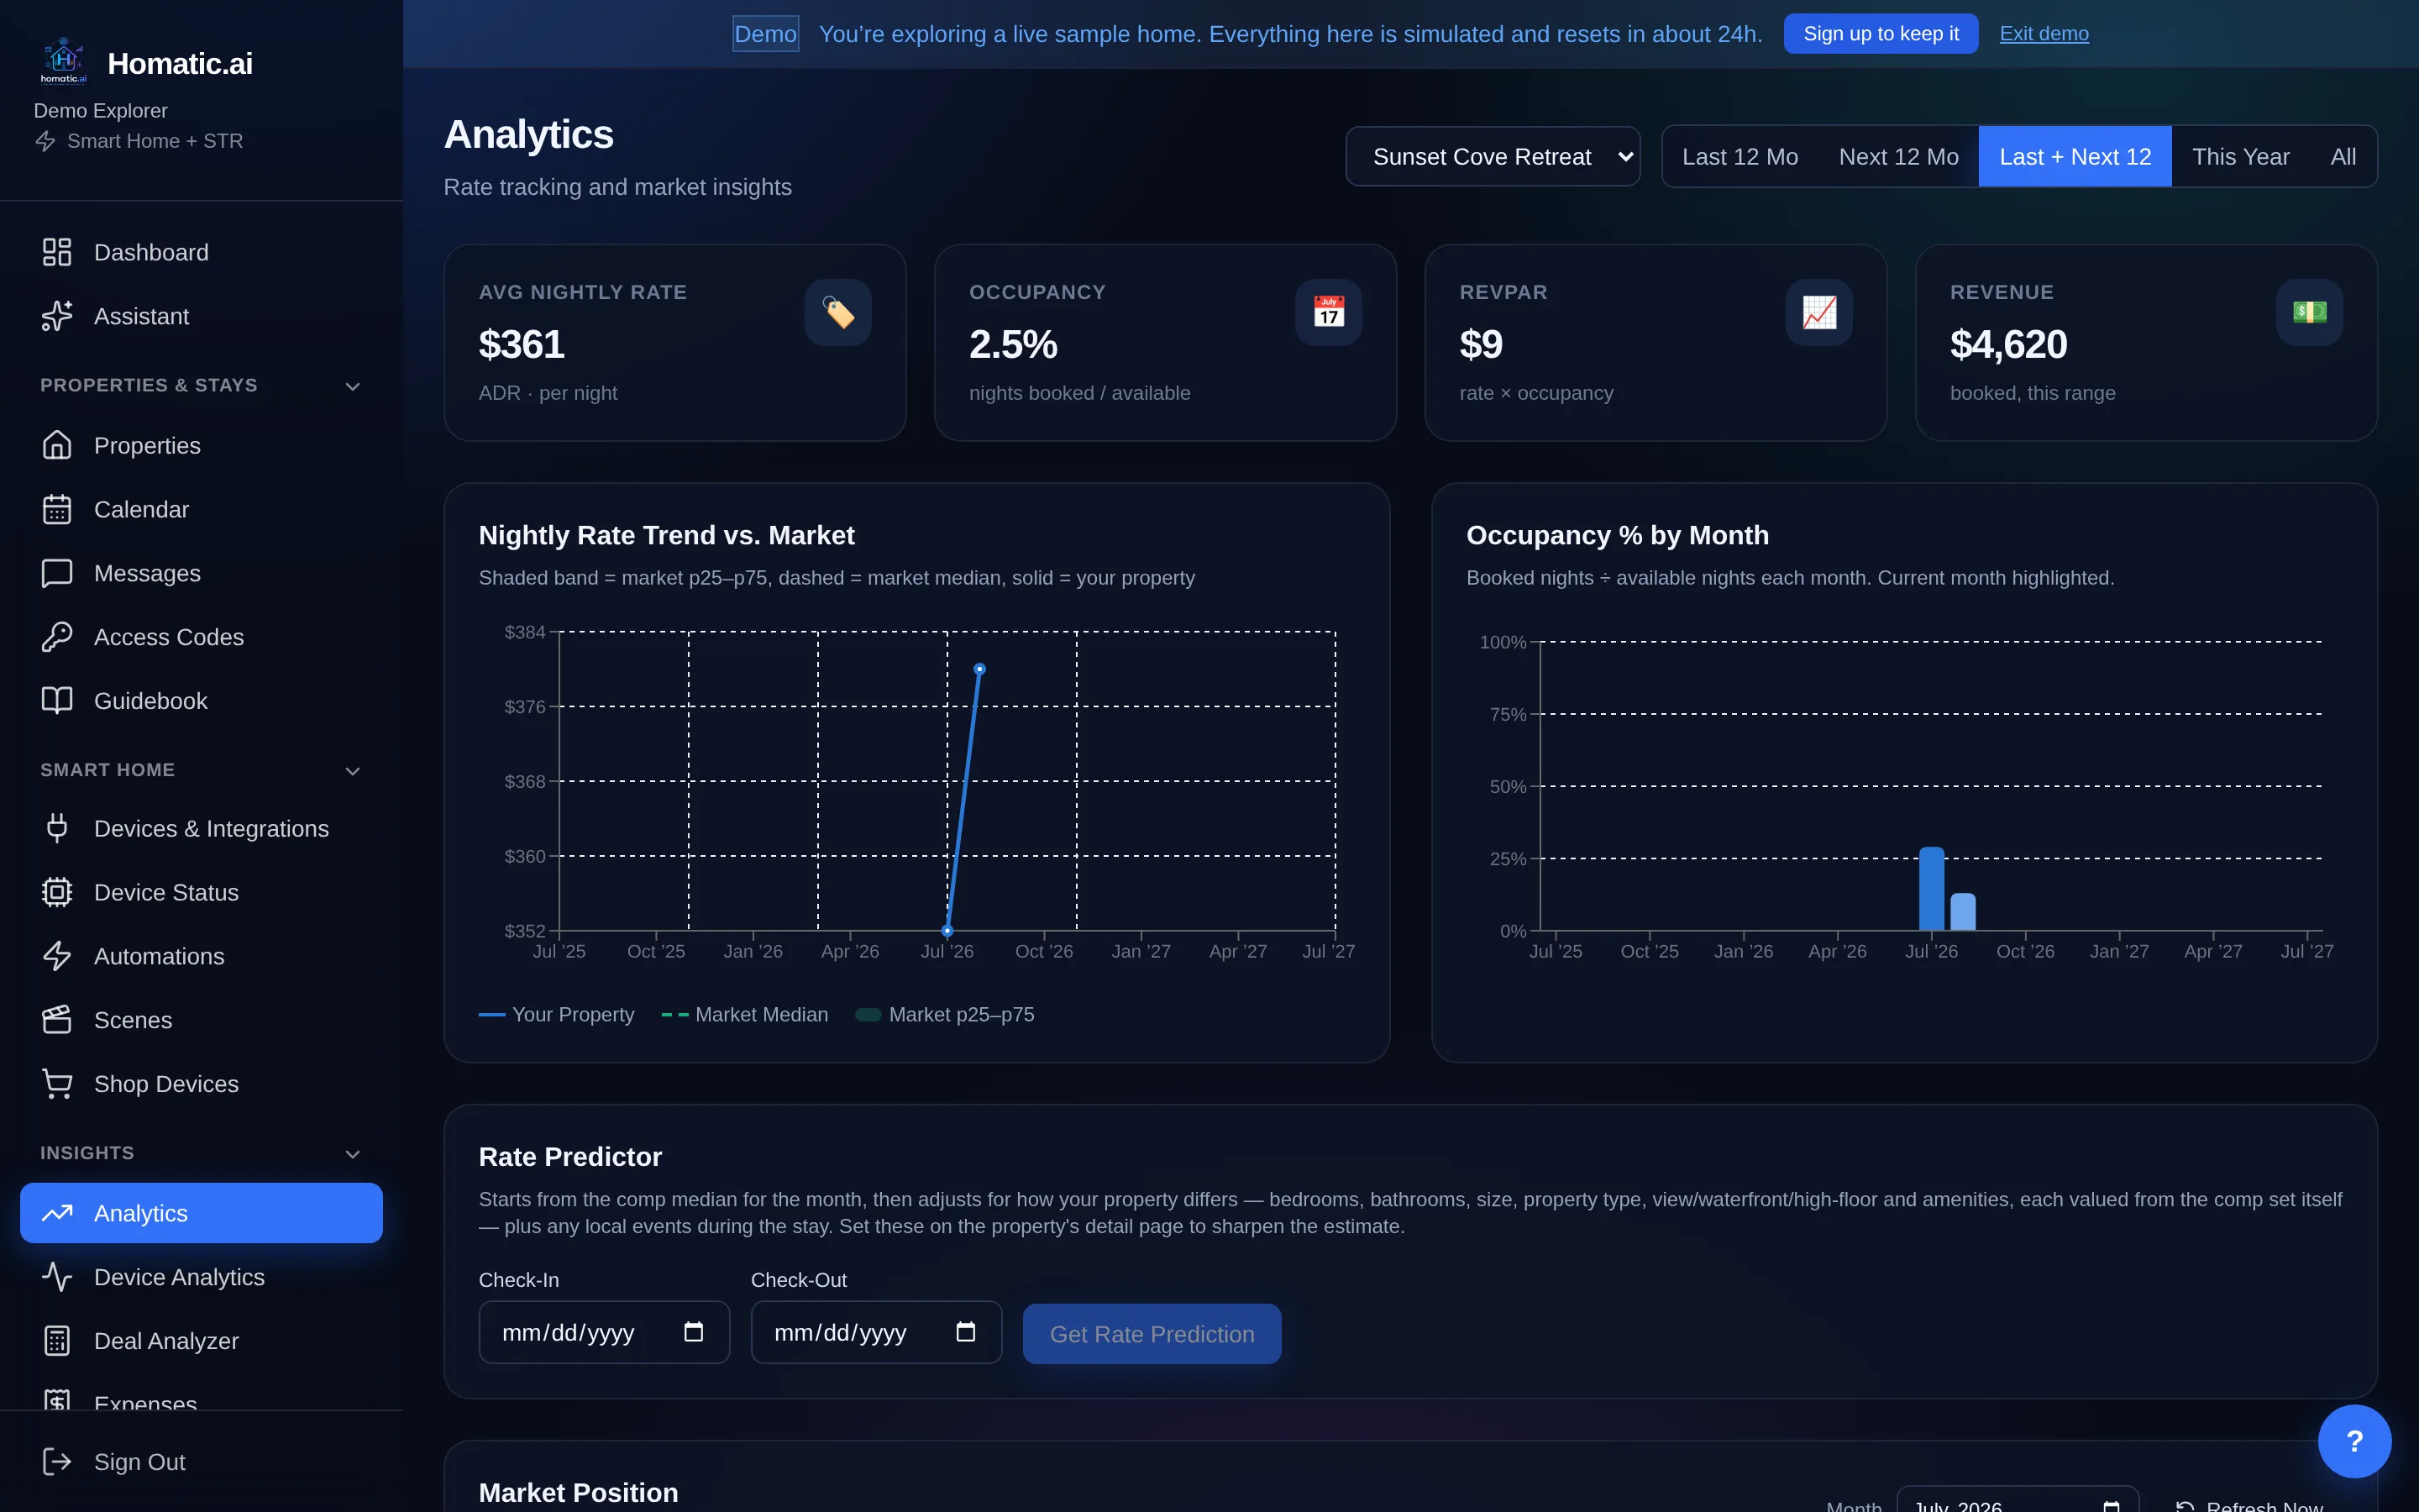The height and width of the screenshot is (1512, 2419).
Task: Click the lighter Aug '26 occupancy bar
Action: tap(1963, 912)
